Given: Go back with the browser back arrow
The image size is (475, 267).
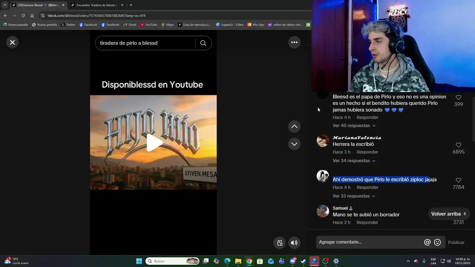Looking at the screenshot, I should (5, 16).
